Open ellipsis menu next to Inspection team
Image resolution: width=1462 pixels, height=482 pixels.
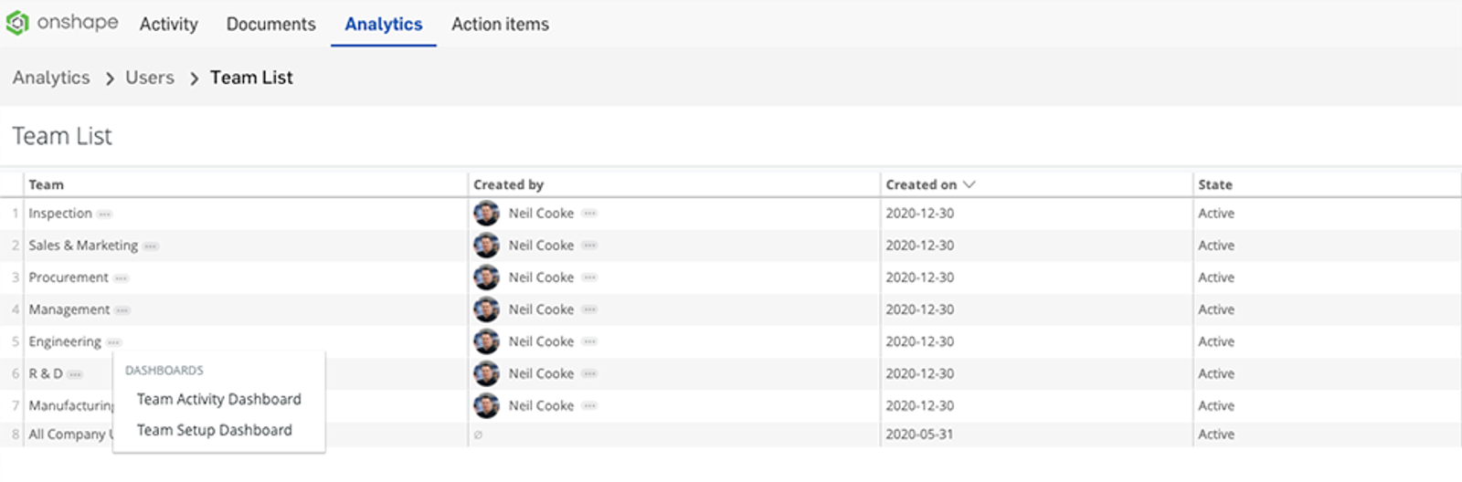point(105,215)
